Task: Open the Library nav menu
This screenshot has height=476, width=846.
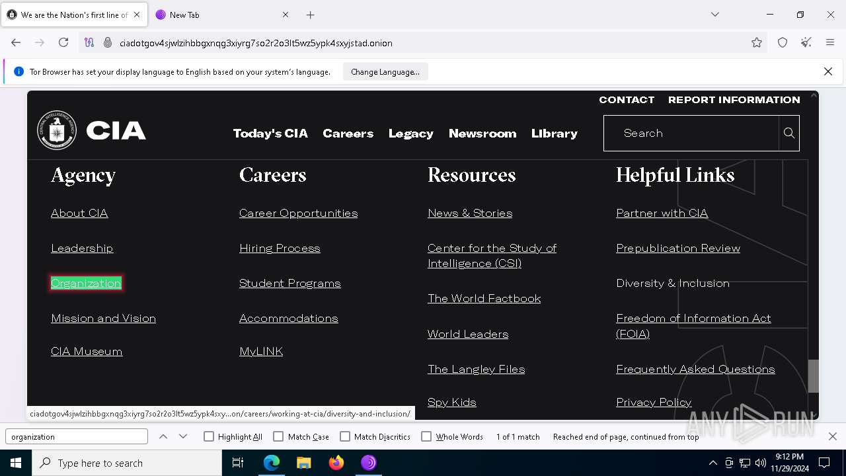Action: pos(555,134)
